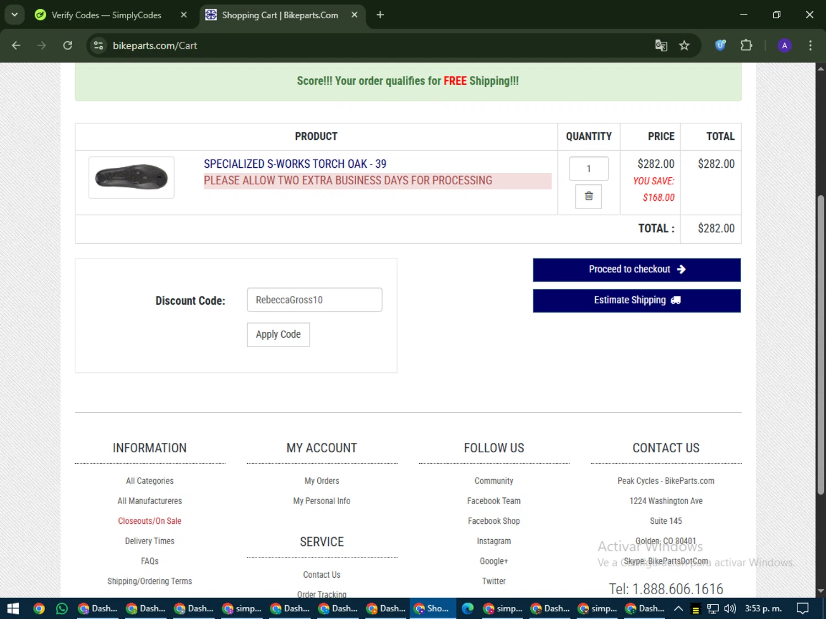
Task: Open the Windows notification center
Action: pyautogui.click(x=803, y=609)
